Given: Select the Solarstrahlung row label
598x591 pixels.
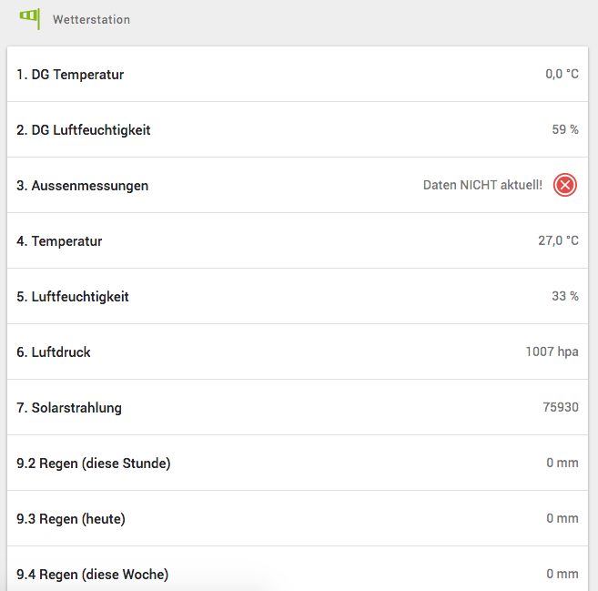Looking at the screenshot, I should (69, 408).
